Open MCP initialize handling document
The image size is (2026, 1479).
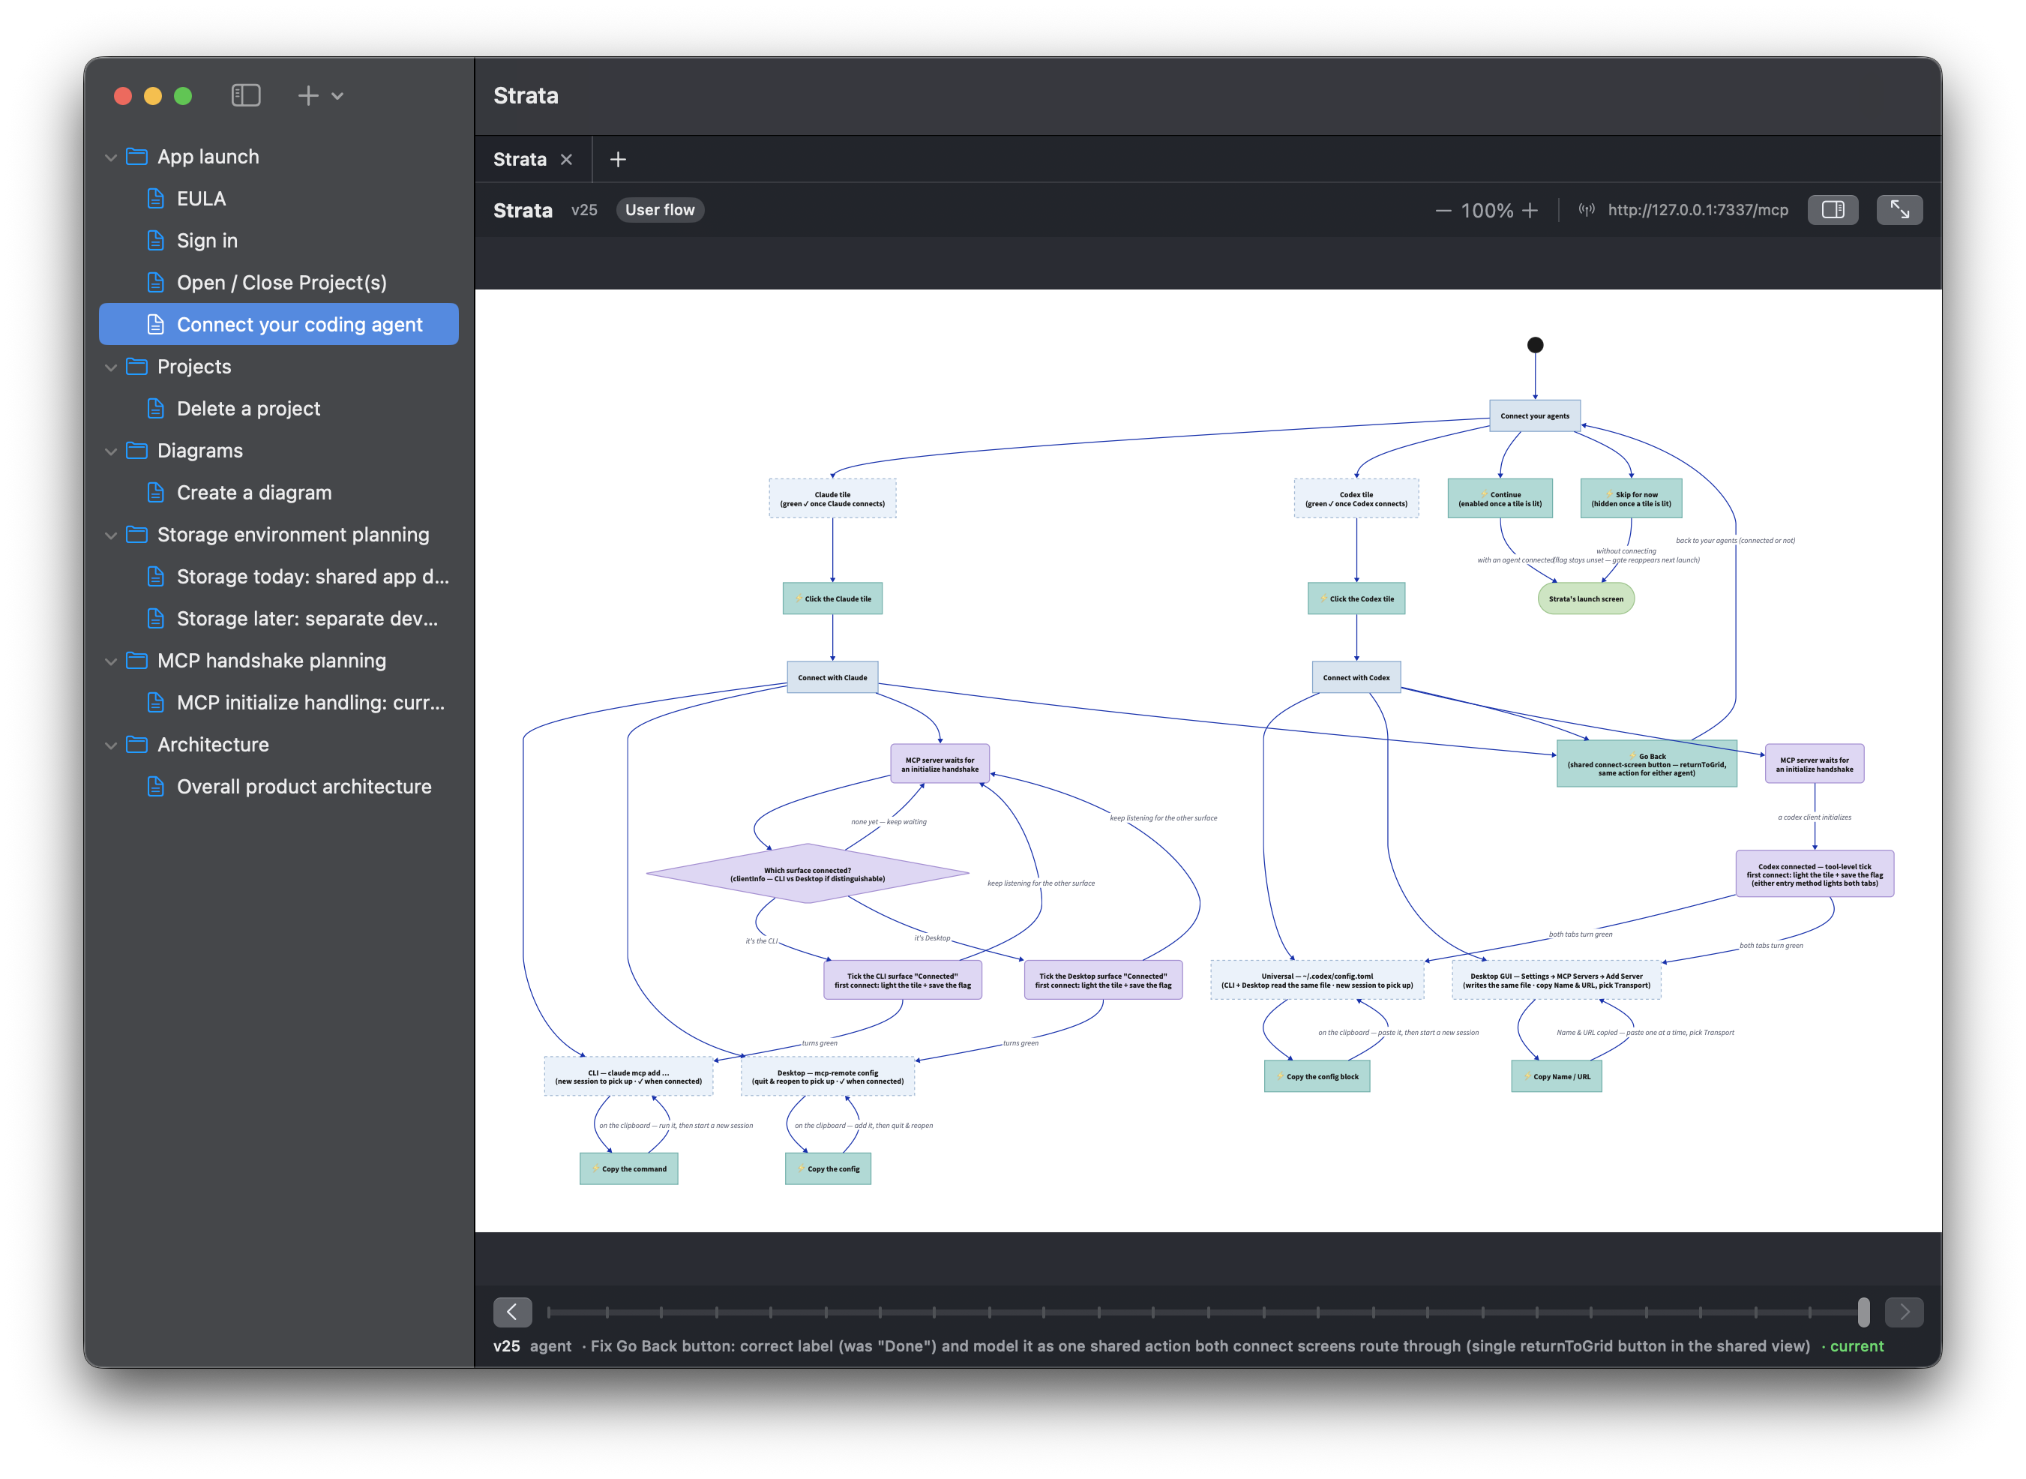278,703
